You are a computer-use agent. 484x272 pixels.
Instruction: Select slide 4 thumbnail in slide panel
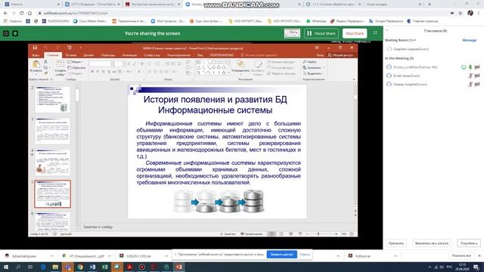tap(52, 162)
